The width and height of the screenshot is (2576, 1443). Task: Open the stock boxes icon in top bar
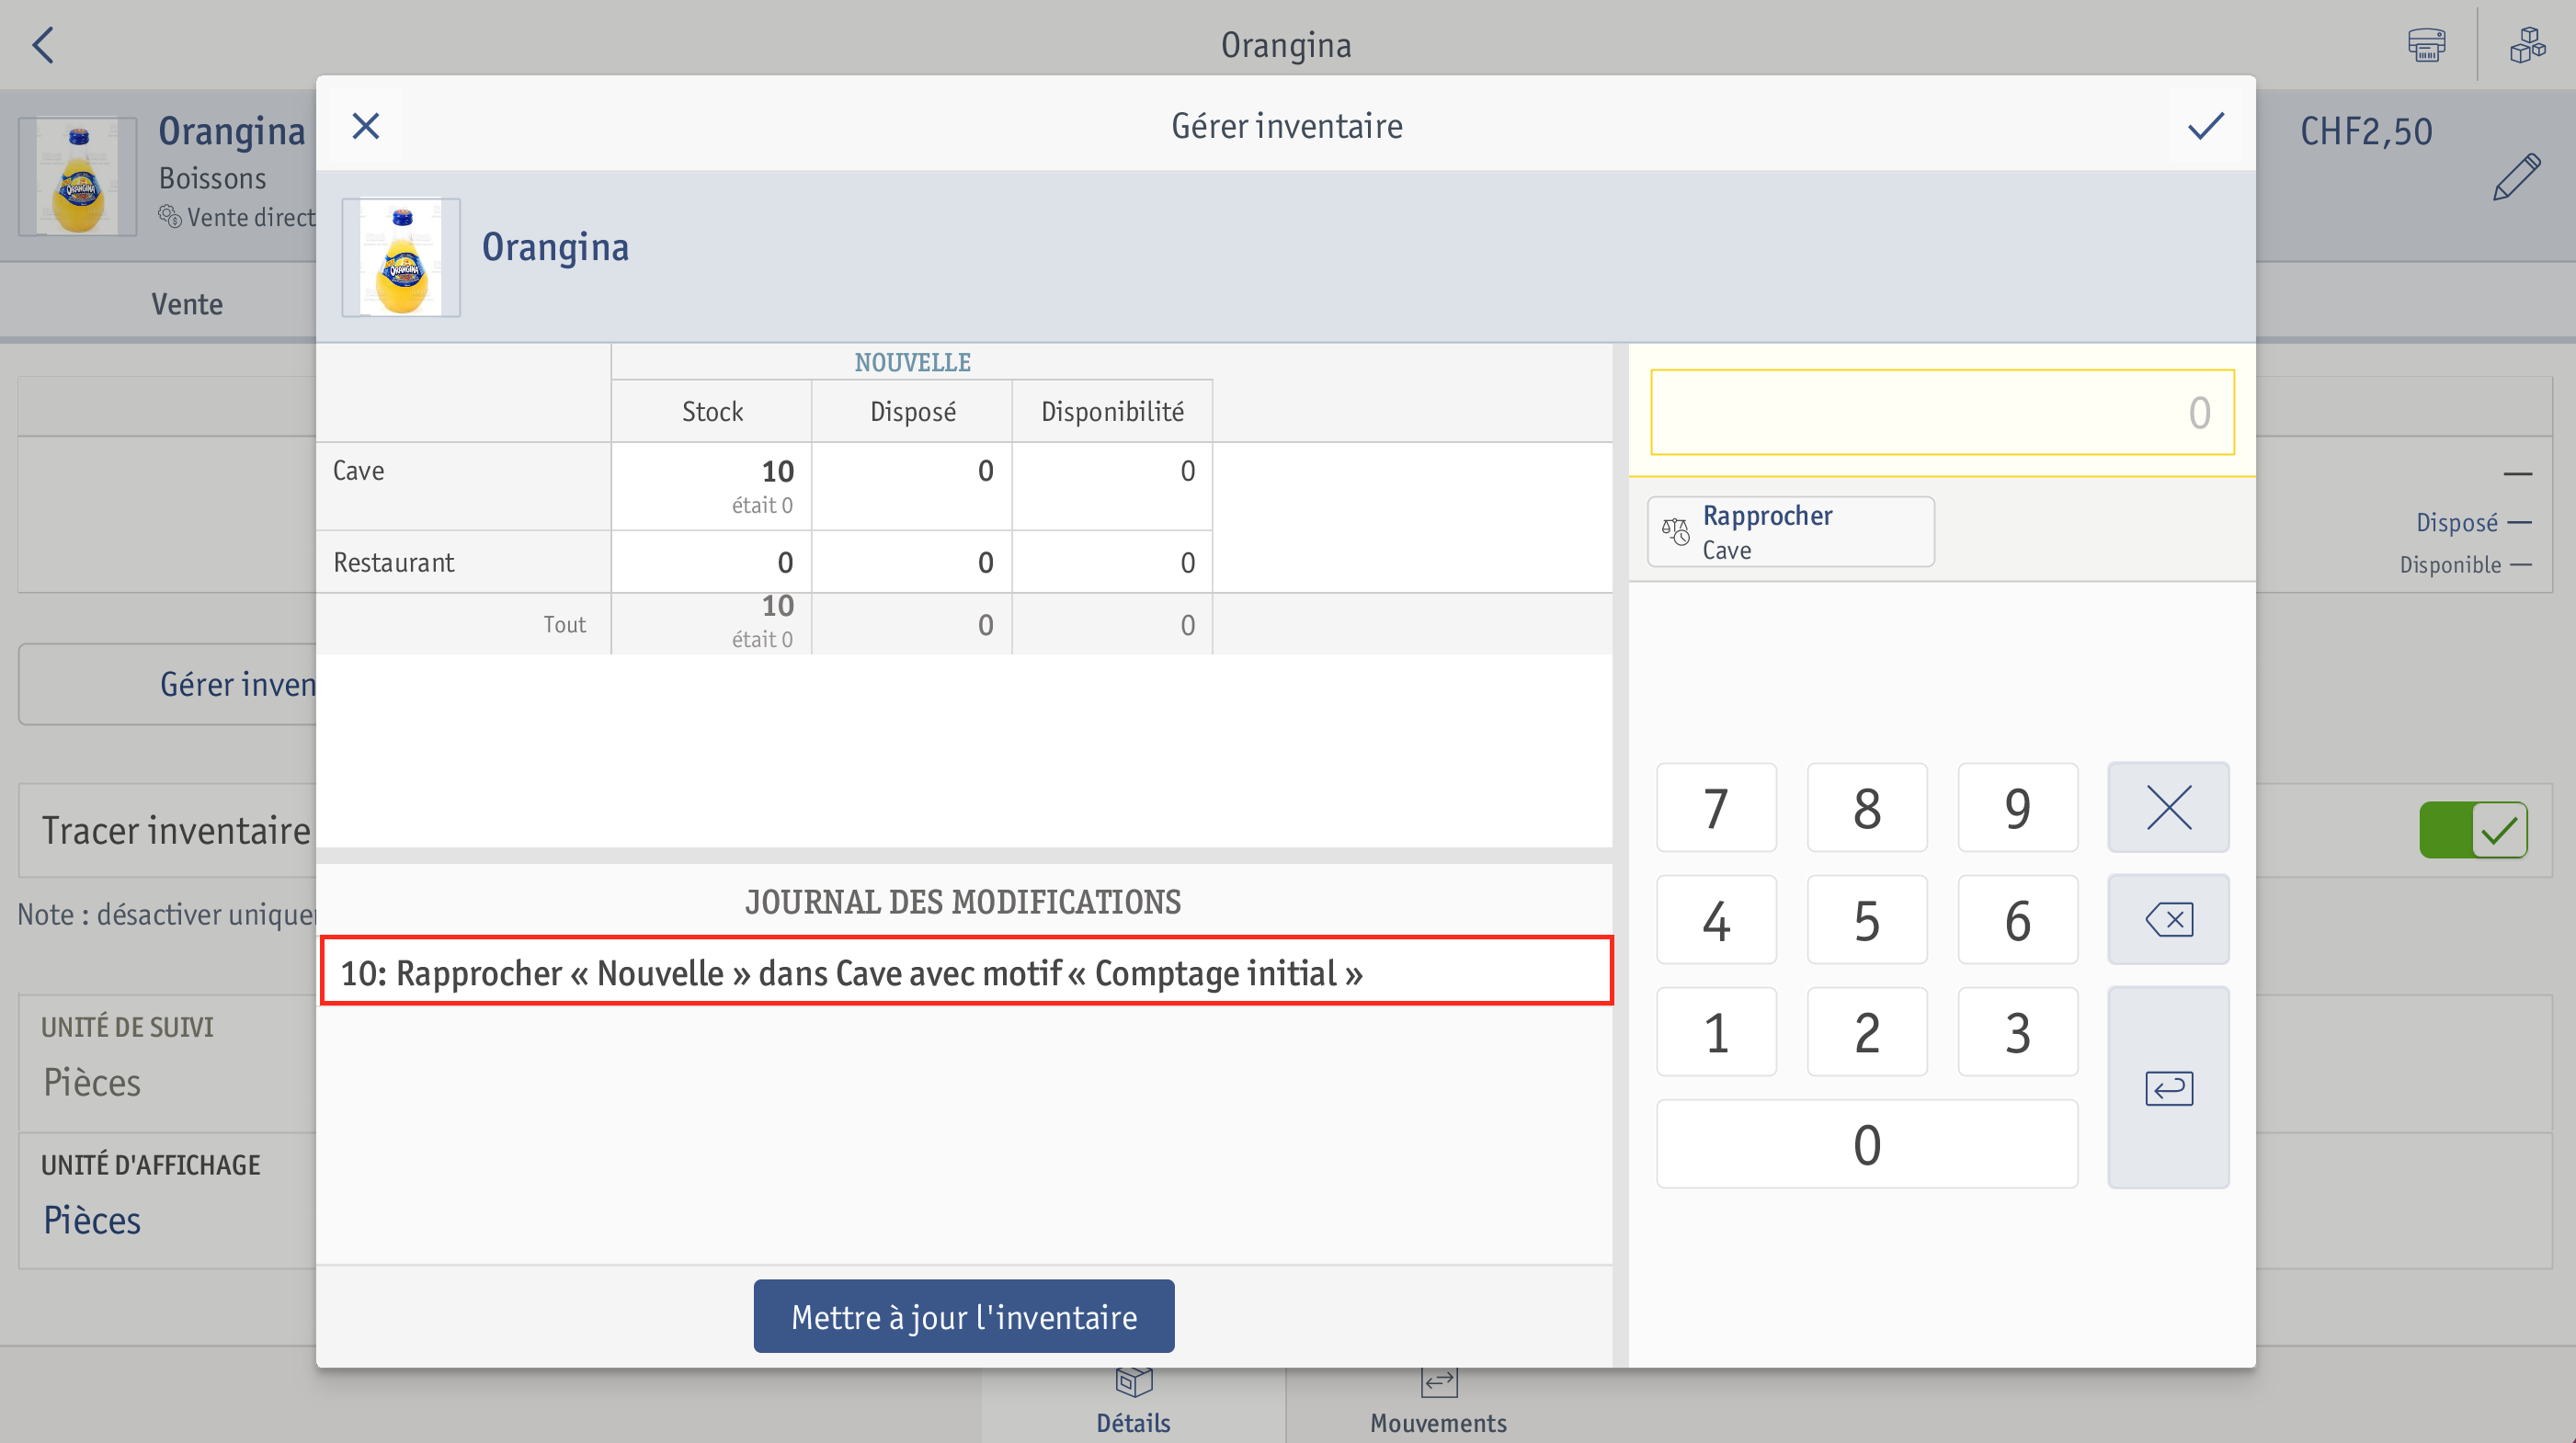[2527, 45]
